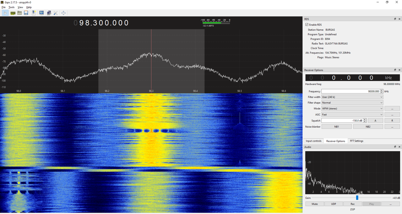The height and width of the screenshot is (214, 402).
Task: Add a bookmark using the bookmark icon
Action: tap(34, 13)
